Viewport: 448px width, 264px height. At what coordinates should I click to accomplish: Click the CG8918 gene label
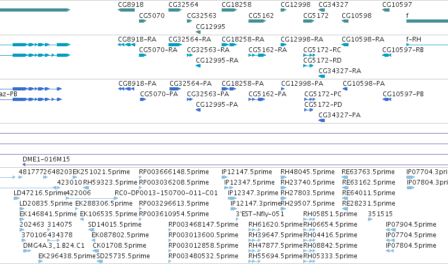(131, 5)
